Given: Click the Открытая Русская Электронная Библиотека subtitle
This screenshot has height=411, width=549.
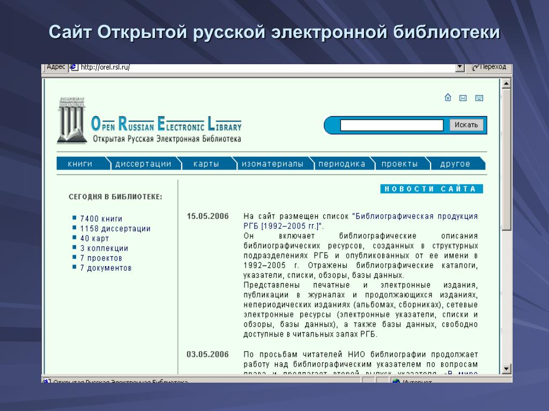Looking at the screenshot, I should (167, 139).
